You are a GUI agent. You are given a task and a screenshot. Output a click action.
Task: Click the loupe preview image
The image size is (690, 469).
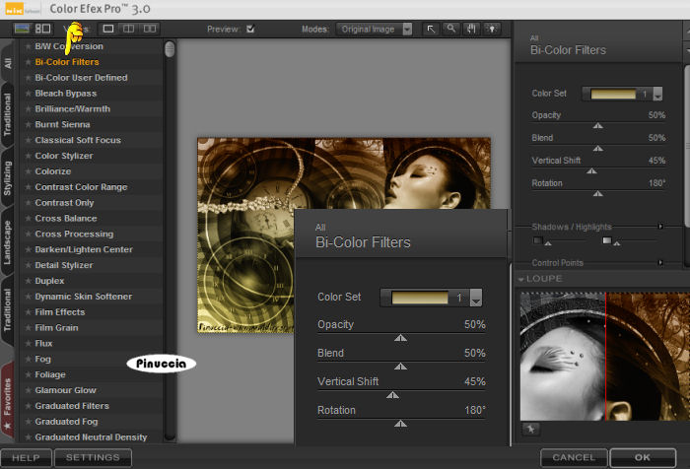(x=605, y=357)
